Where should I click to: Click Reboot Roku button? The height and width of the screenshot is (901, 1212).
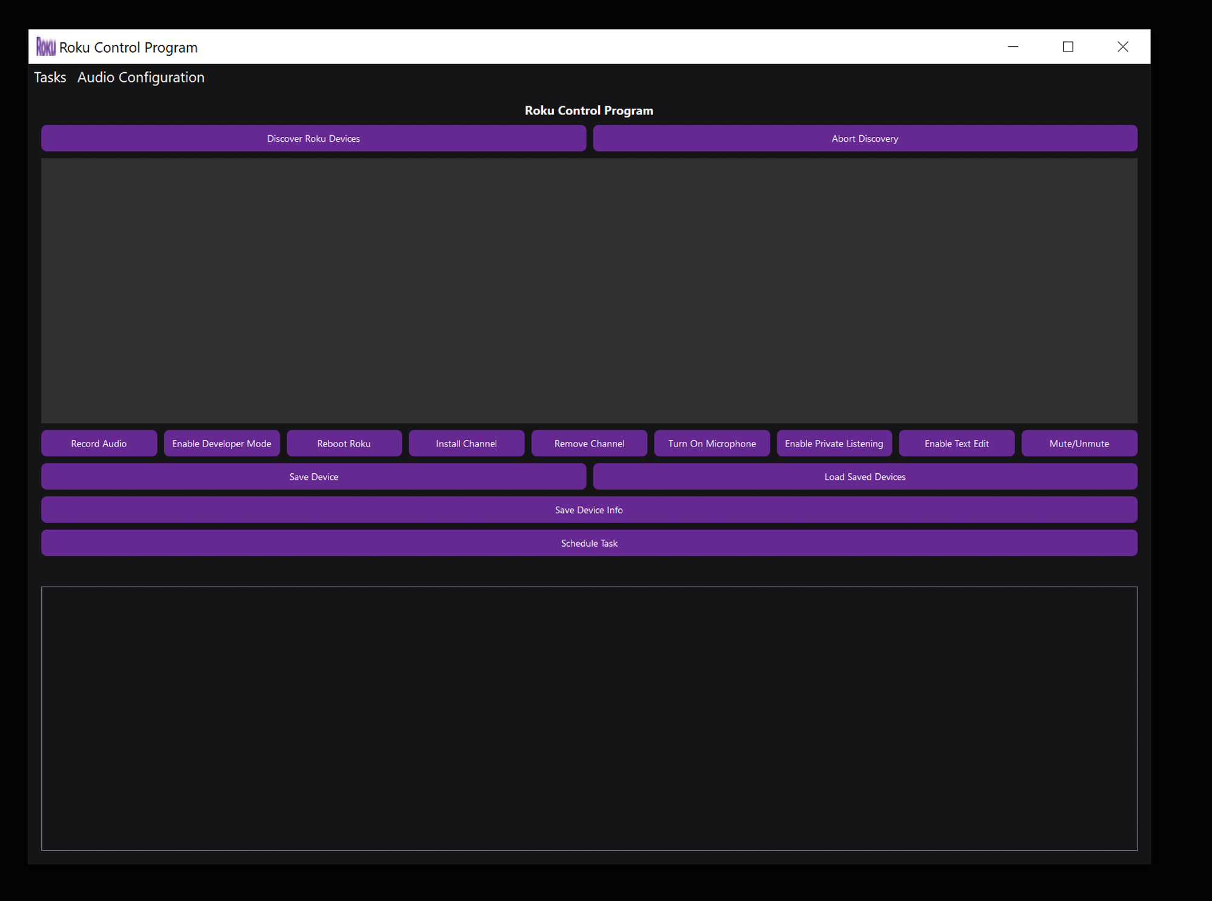[344, 444]
